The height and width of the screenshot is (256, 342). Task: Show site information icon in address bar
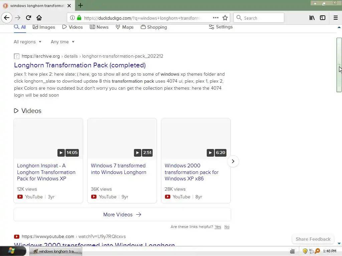point(72,18)
